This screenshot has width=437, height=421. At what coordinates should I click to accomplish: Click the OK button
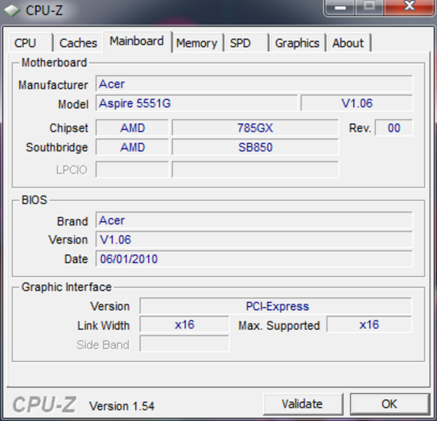pos(389,403)
